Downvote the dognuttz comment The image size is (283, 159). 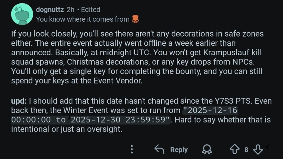pyautogui.click(x=258, y=150)
